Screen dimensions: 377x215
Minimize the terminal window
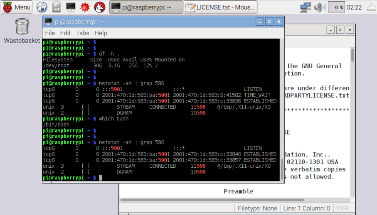pyautogui.click(x=259, y=22)
